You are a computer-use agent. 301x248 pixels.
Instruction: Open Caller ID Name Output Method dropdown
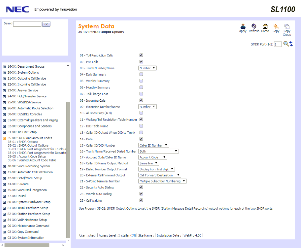149,163
